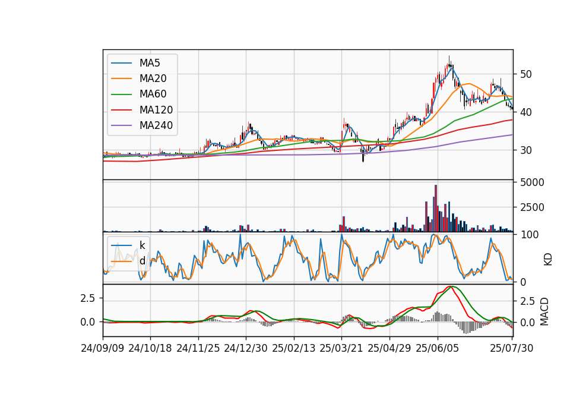Click the tallest volume bar near 25/06/05

pos(436,209)
